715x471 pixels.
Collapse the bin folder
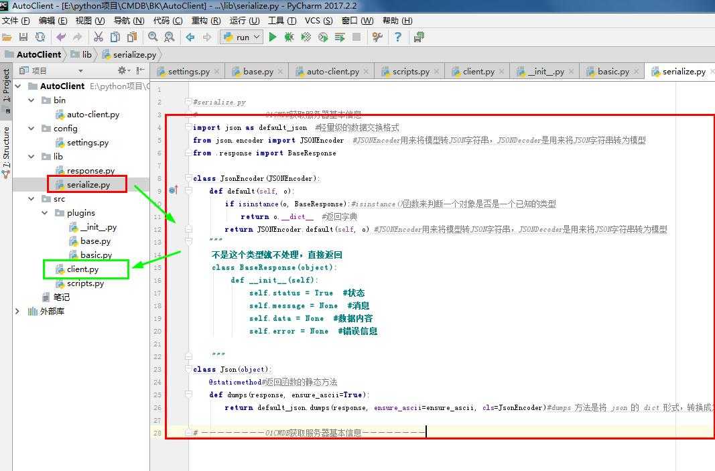(x=31, y=100)
